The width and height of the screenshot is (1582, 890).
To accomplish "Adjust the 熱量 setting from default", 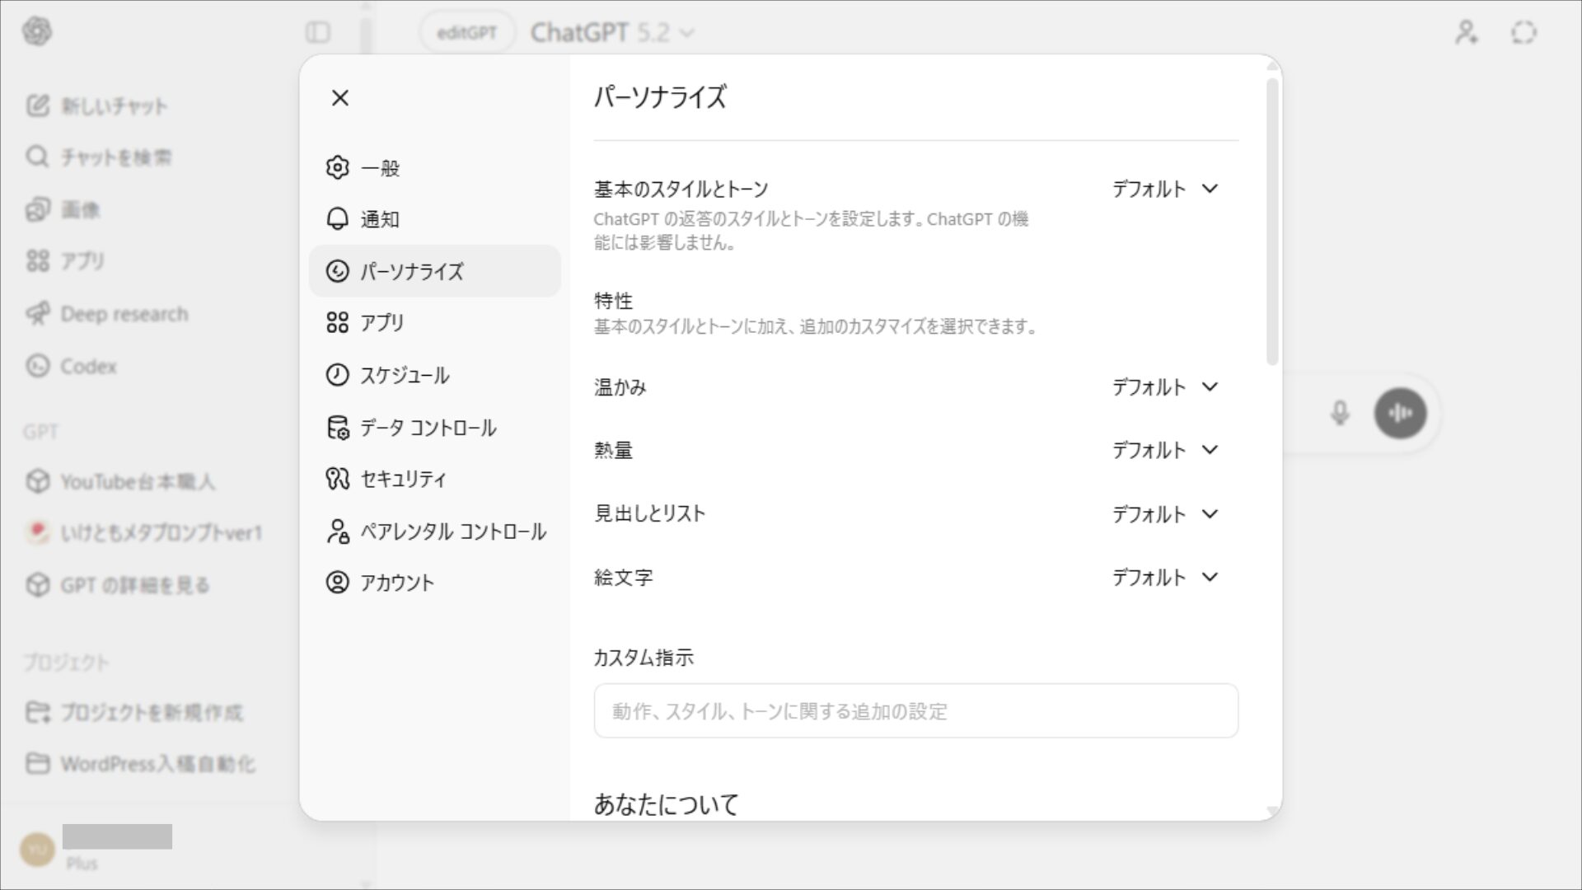I will pos(1164,450).
